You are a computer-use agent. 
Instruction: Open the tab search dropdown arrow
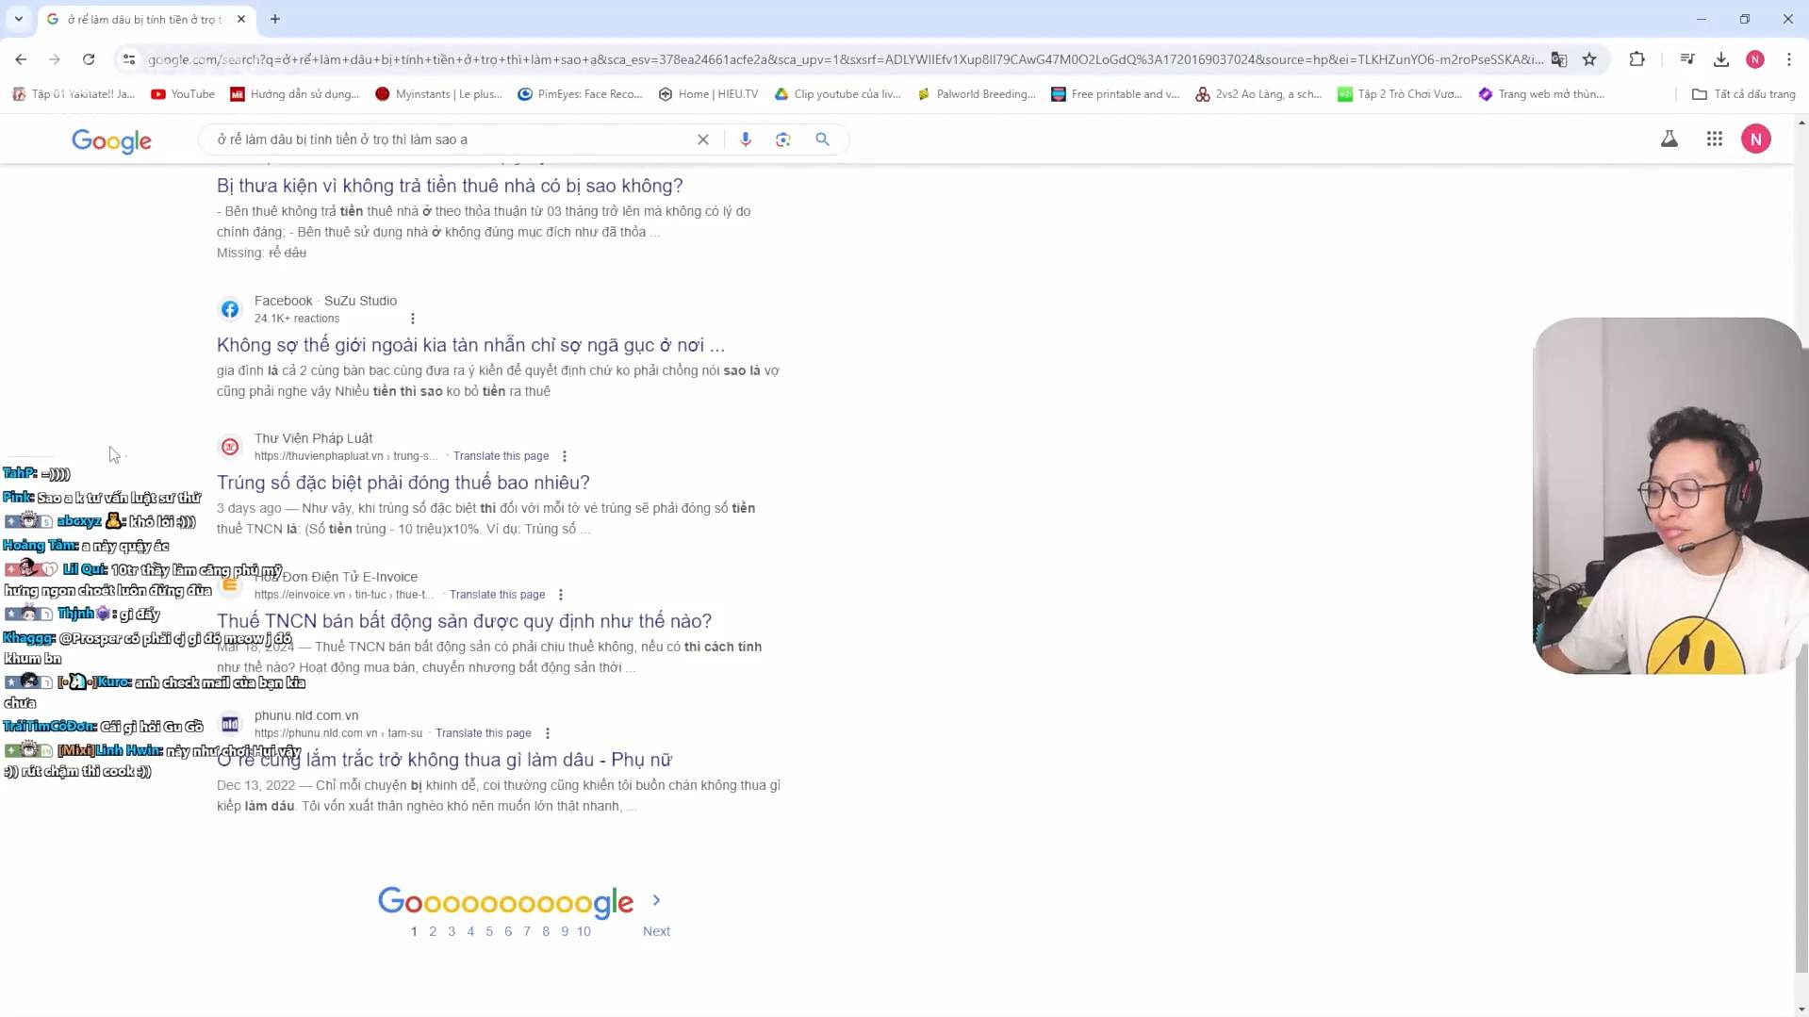tap(18, 19)
